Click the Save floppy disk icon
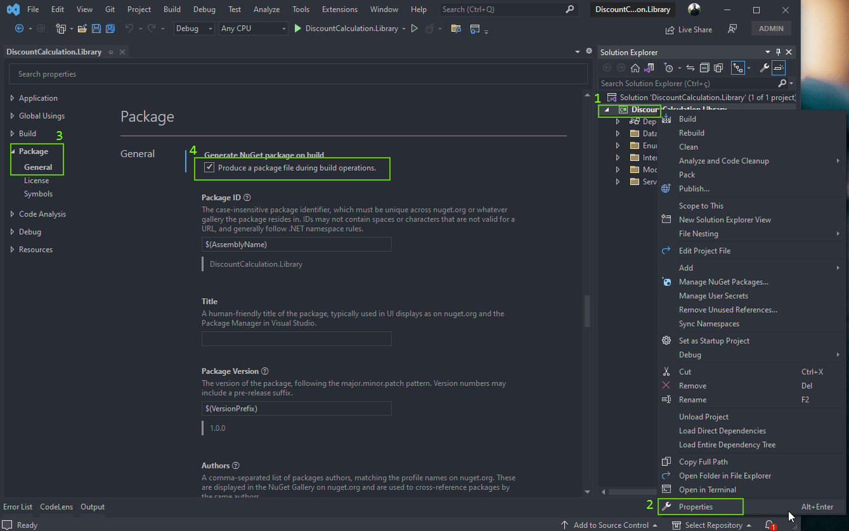 pos(96,29)
